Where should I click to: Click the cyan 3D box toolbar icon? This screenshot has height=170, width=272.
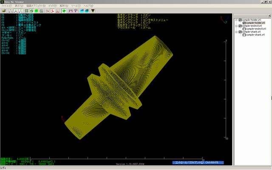[86, 11]
